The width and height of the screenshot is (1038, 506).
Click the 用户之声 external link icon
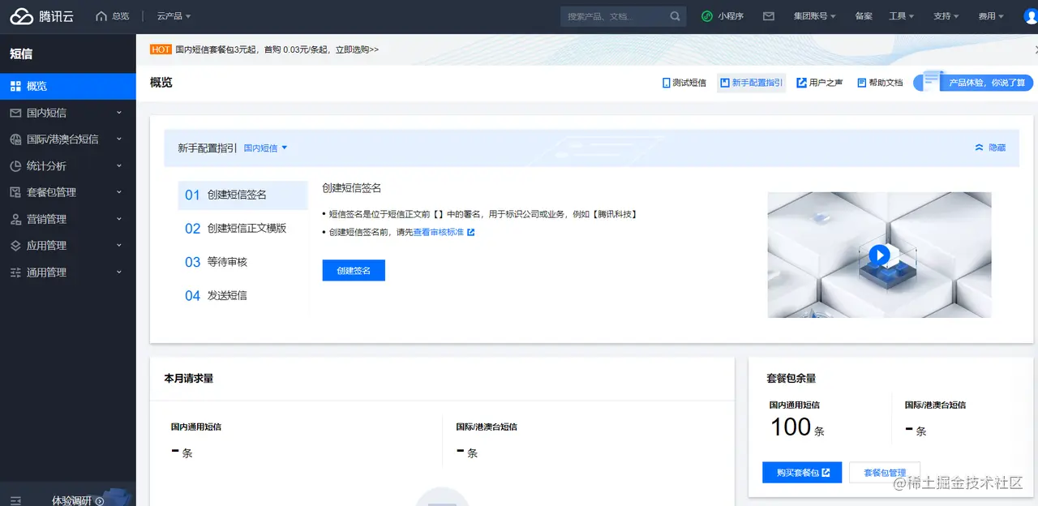[x=801, y=83]
